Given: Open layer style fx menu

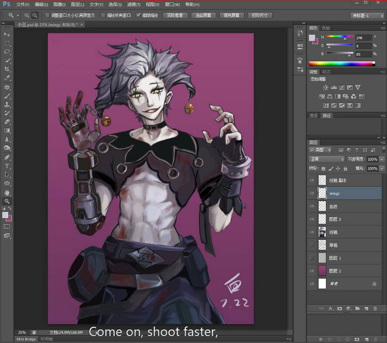Looking at the screenshot, I should [331, 308].
